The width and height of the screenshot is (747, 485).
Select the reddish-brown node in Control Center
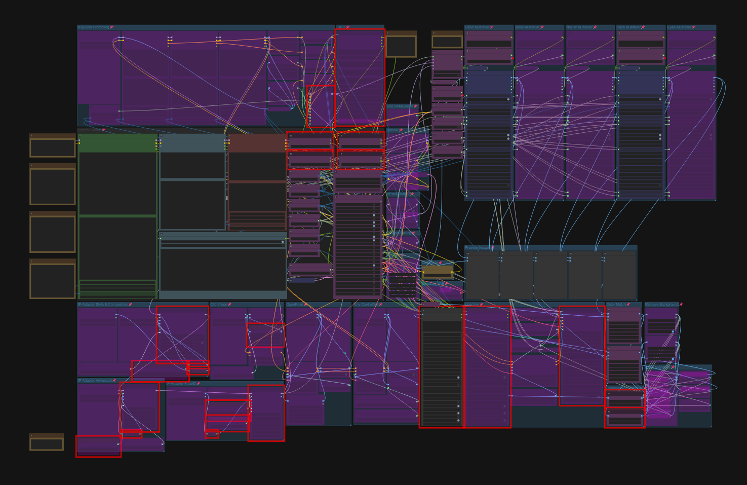point(257,182)
